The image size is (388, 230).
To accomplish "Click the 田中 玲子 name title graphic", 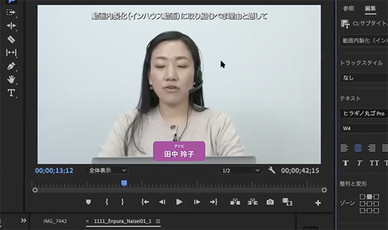I will (x=179, y=151).
